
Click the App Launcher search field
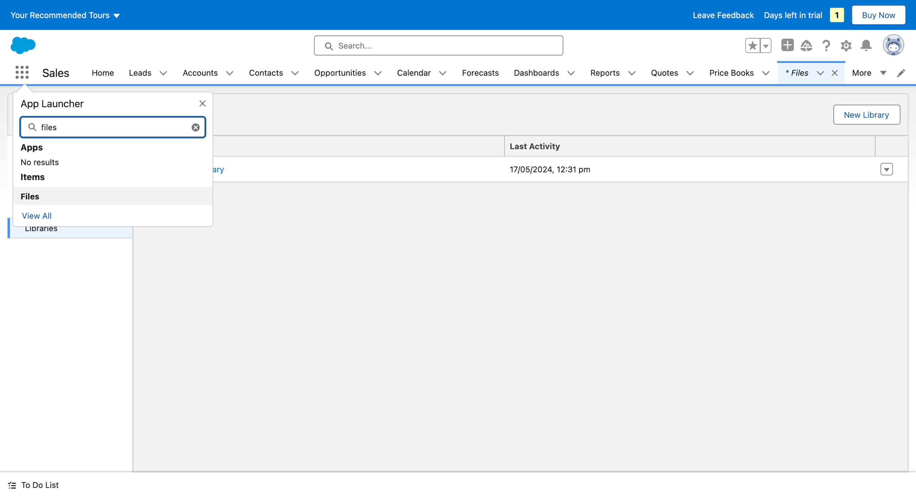pos(113,127)
